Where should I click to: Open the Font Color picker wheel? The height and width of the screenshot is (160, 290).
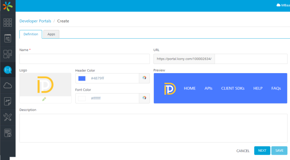tap(144, 98)
